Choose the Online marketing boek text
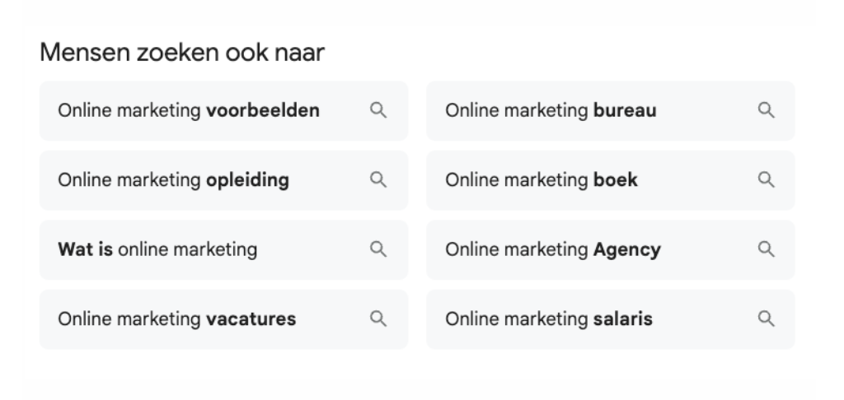The width and height of the screenshot is (844, 400). pyautogui.click(x=541, y=180)
